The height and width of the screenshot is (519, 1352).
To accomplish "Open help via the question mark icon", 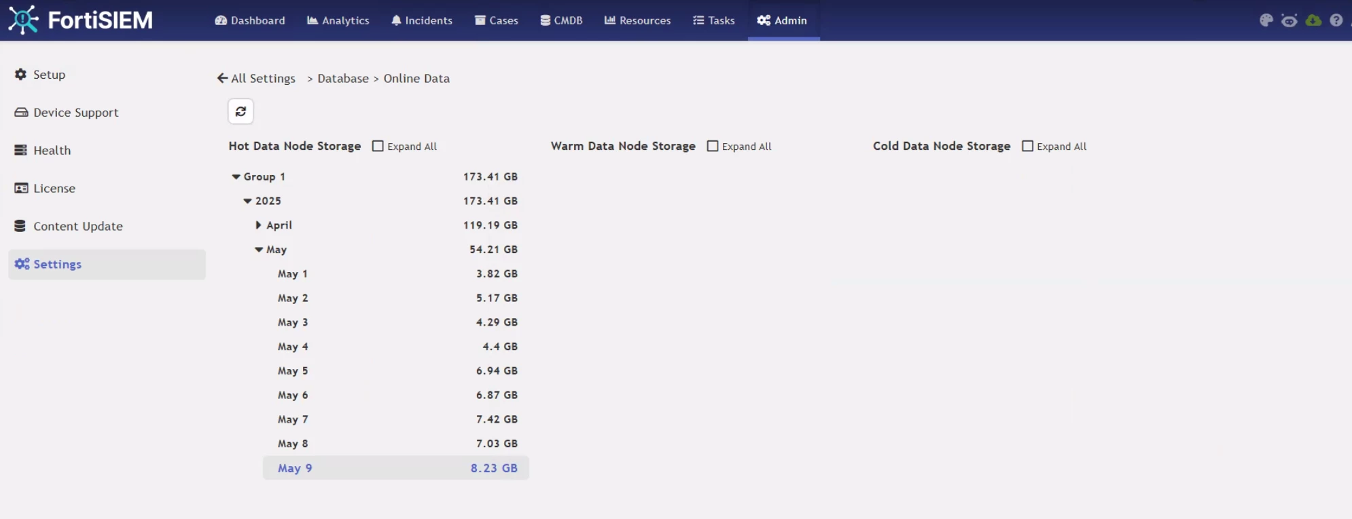I will (x=1336, y=20).
